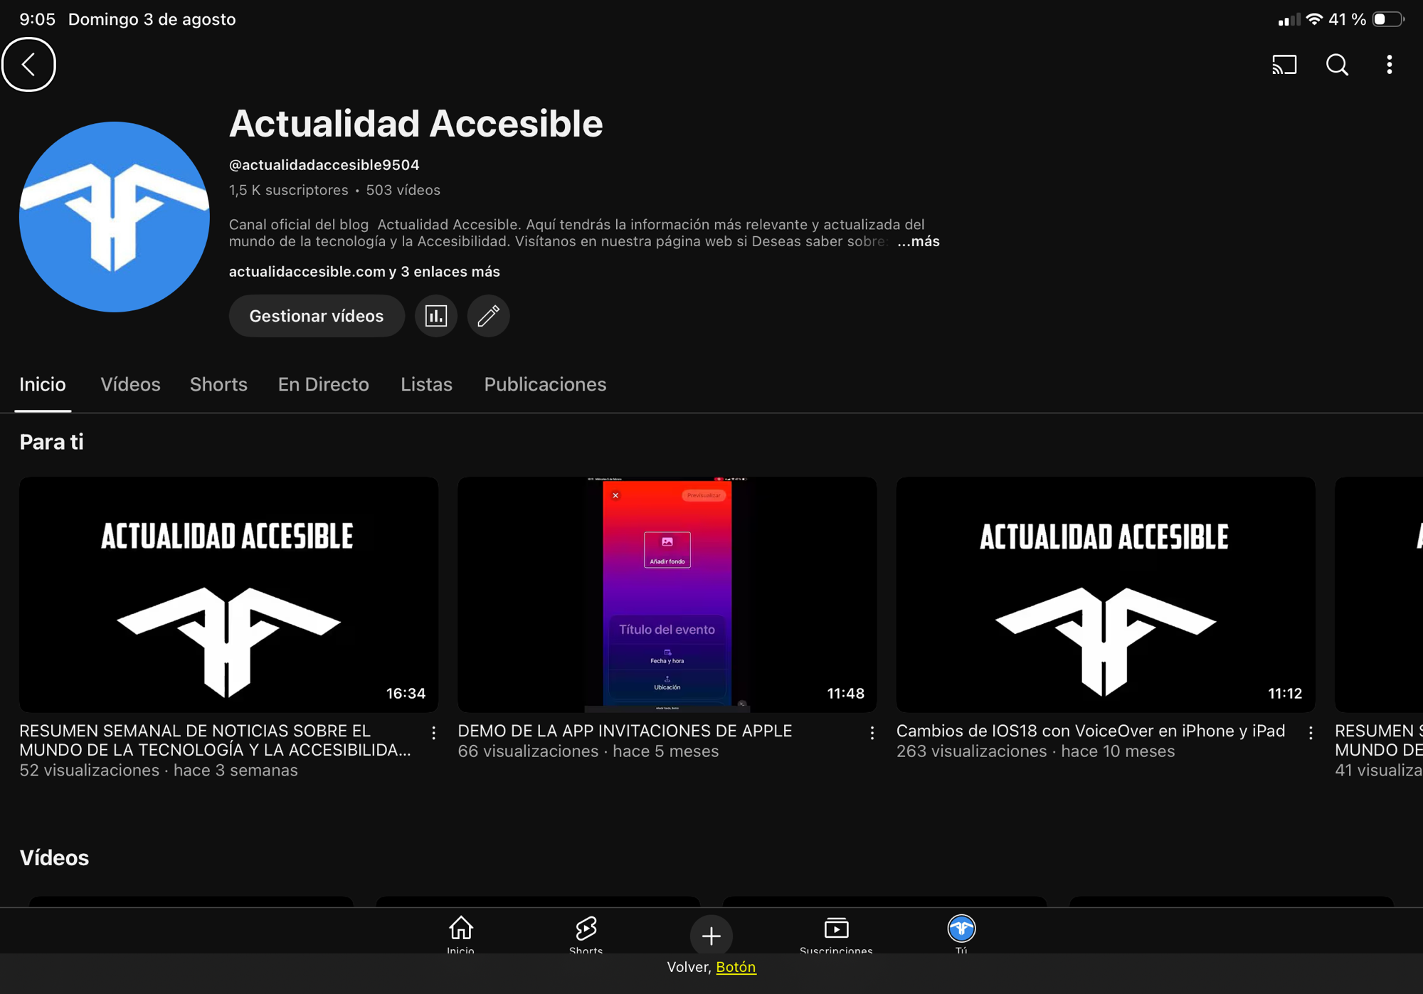The height and width of the screenshot is (994, 1423).
Task: Open title RESUMEN SEMANAL DE NOTICIAS
Action: (215, 741)
